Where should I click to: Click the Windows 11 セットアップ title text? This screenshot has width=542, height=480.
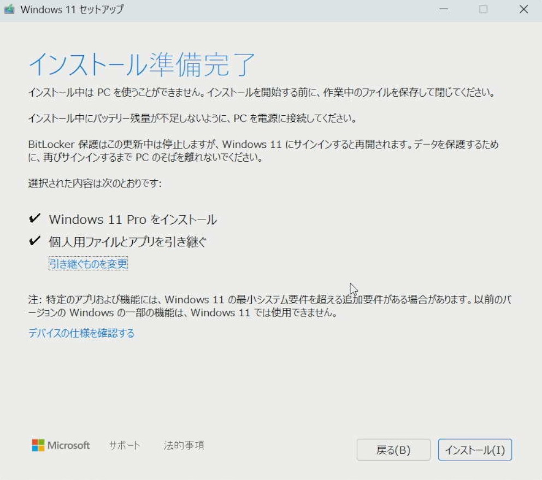72,9
